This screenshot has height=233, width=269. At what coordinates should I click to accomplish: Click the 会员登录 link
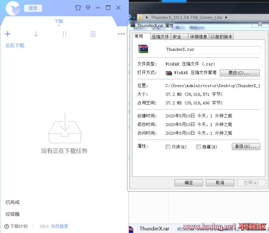click(59, 226)
